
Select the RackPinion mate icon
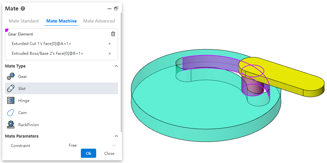(x=11, y=125)
